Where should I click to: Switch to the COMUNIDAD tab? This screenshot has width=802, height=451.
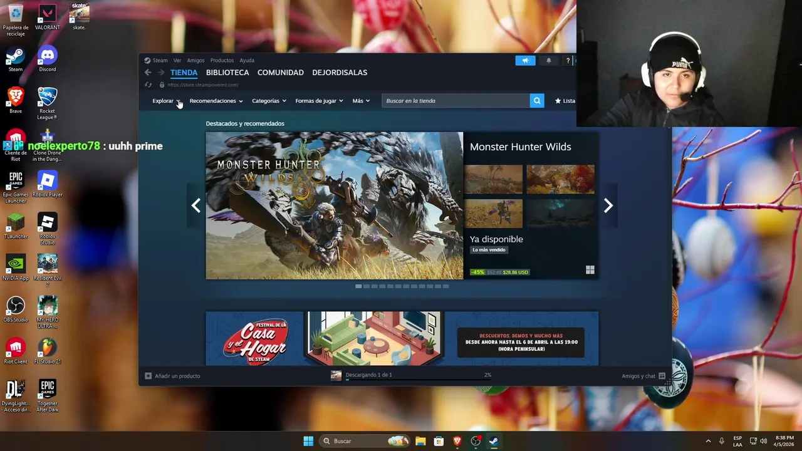point(281,73)
